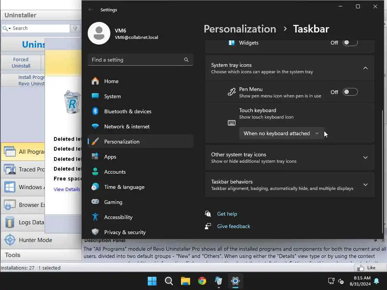Click the VM6 user profile avatar
Image resolution: width=387 pixels, height=290 pixels.
[x=99, y=33]
